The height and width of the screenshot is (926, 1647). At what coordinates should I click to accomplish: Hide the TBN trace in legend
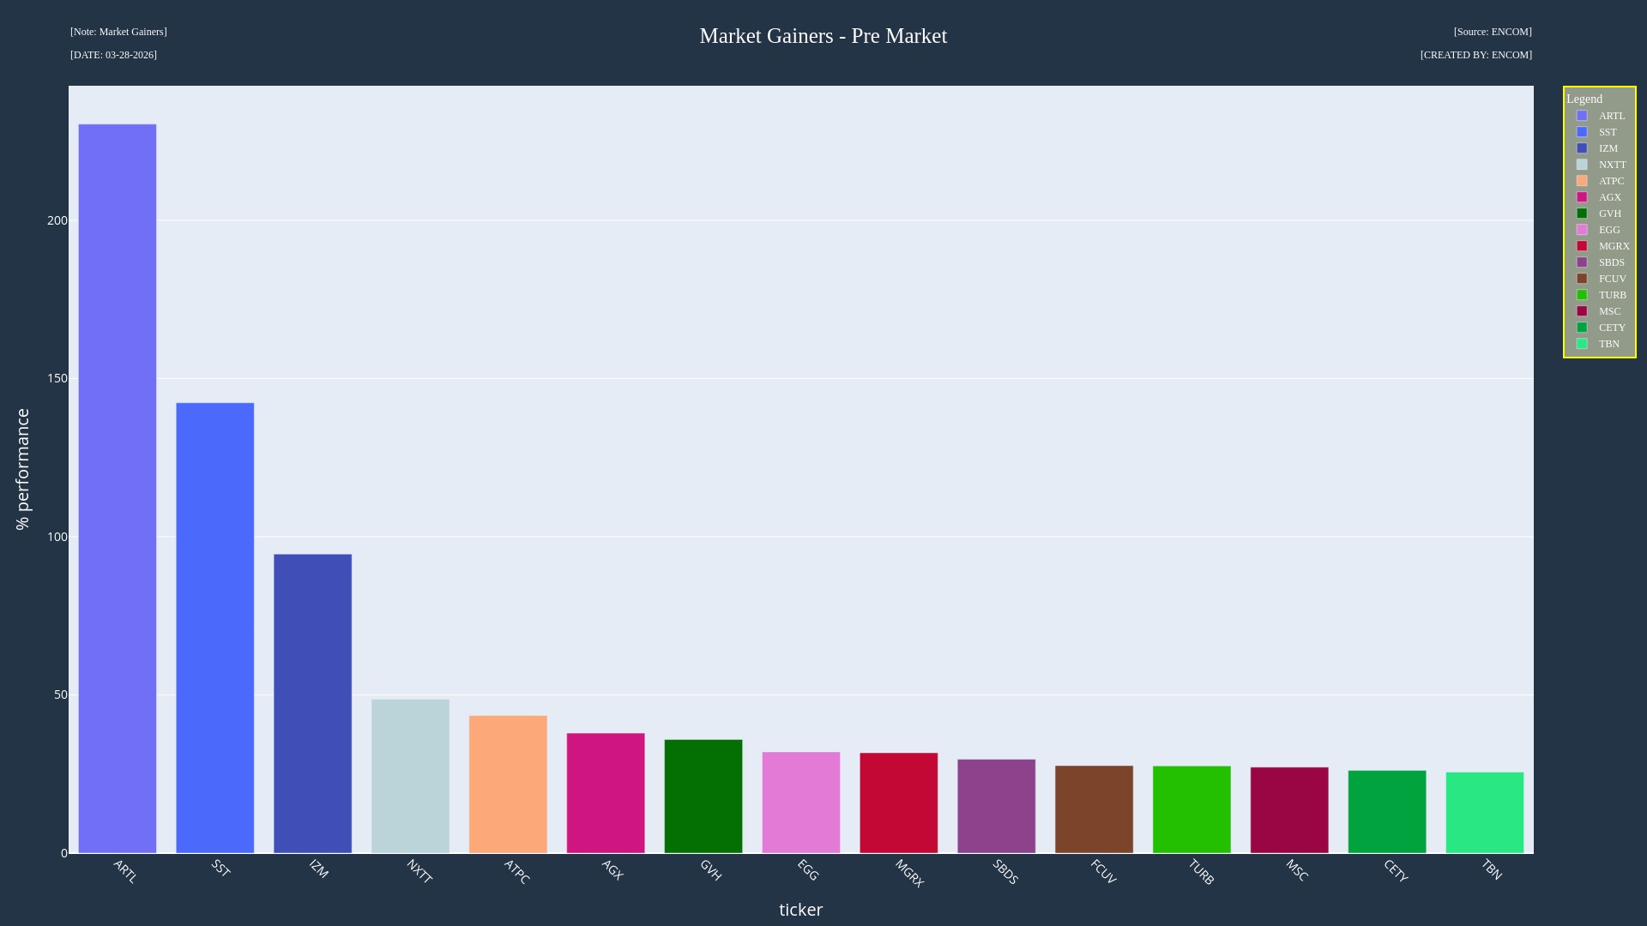[1608, 344]
